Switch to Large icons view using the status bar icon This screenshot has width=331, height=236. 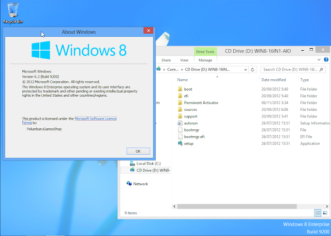325,213
